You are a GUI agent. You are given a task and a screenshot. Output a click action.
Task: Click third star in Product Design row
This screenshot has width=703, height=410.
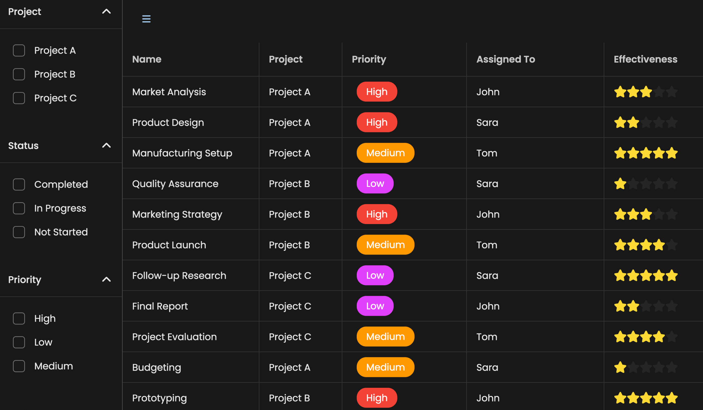pyautogui.click(x=646, y=122)
